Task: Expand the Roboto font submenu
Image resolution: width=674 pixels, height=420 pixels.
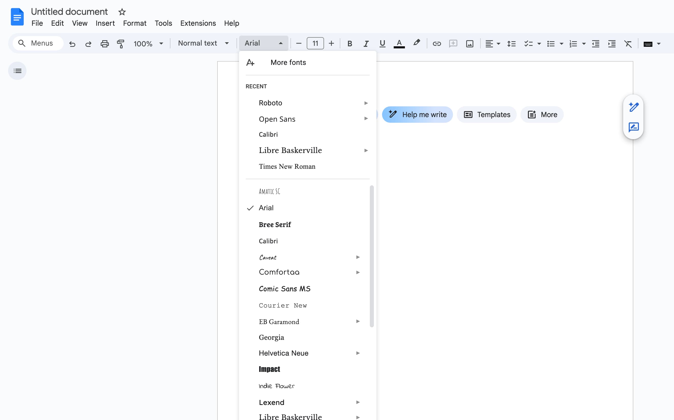Action: click(366, 103)
